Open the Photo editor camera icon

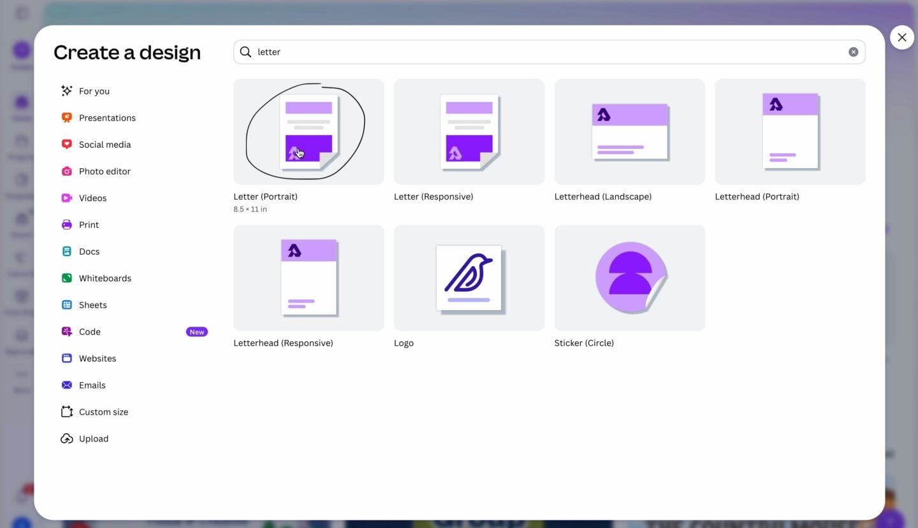(x=66, y=171)
